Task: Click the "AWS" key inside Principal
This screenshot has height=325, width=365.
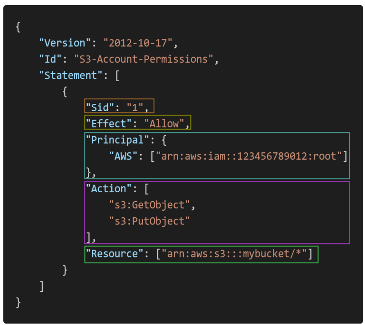Action: [124, 156]
